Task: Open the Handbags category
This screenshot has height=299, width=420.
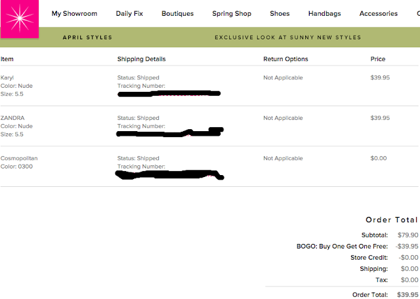Action: (325, 13)
